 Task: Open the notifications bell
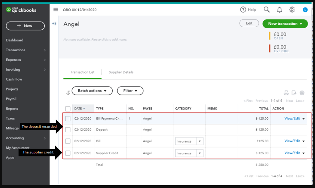pyautogui.click(x=279, y=10)
